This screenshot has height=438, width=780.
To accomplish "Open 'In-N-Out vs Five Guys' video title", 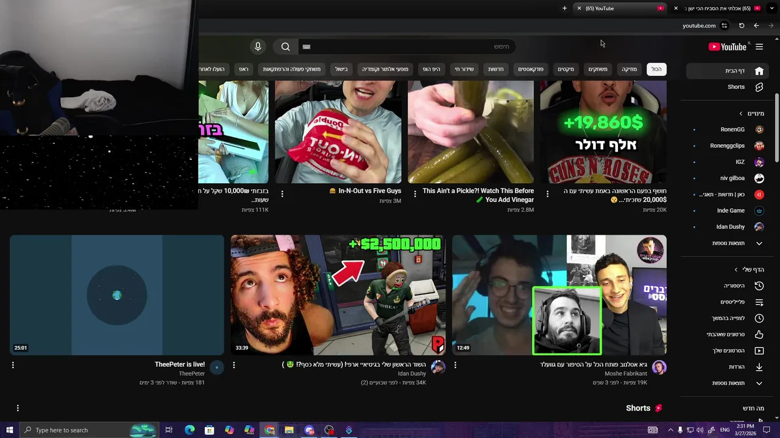I will [365, 191].
